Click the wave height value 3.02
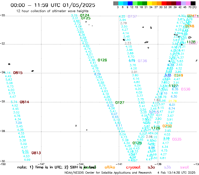 (16, 112)
